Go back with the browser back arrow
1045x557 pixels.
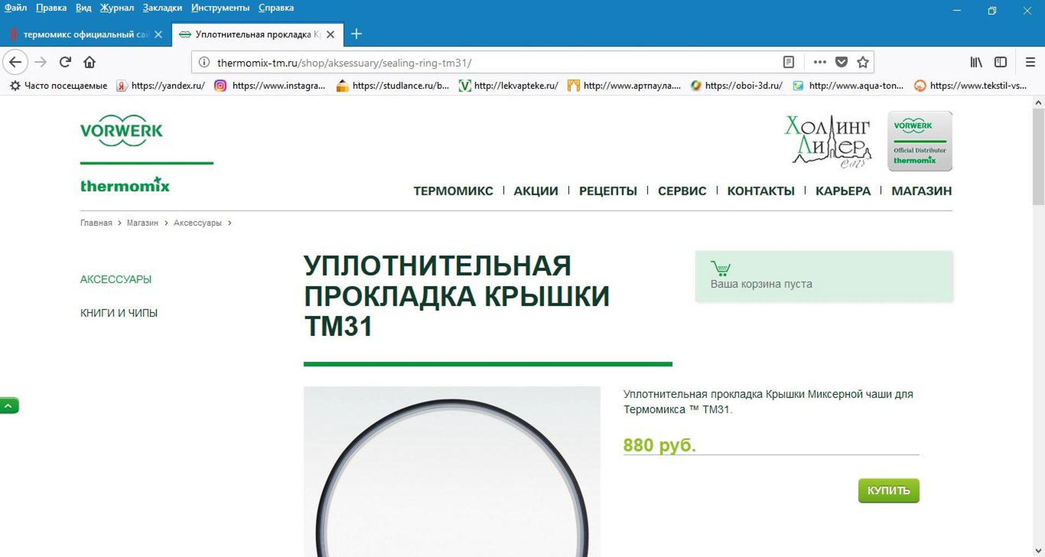click(15, 62)
